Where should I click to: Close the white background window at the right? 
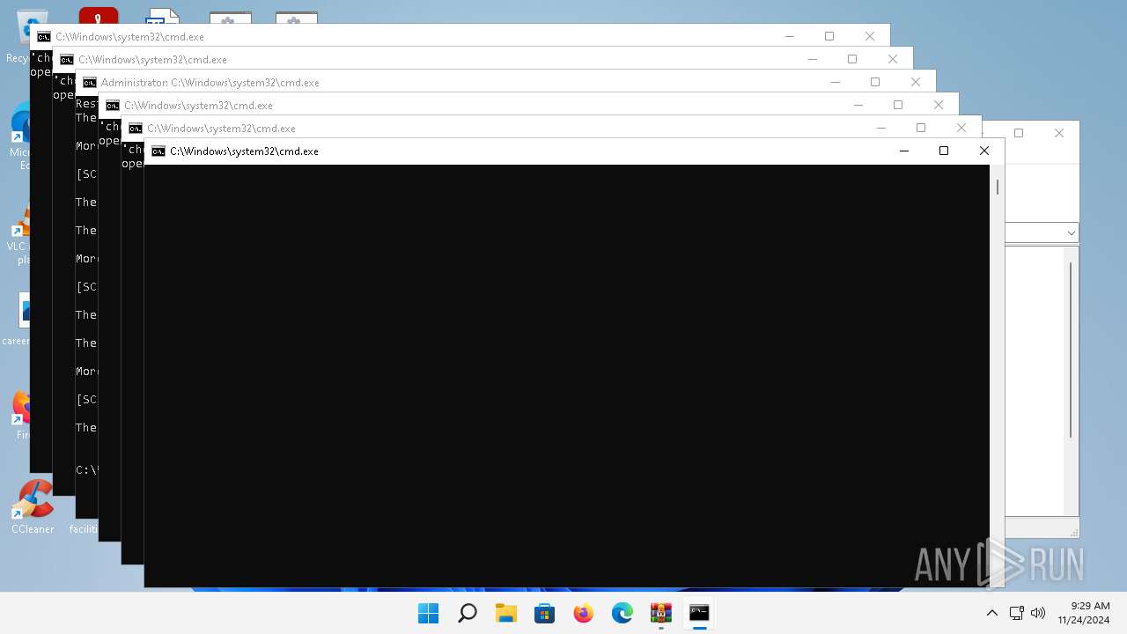coord(1059,133)
